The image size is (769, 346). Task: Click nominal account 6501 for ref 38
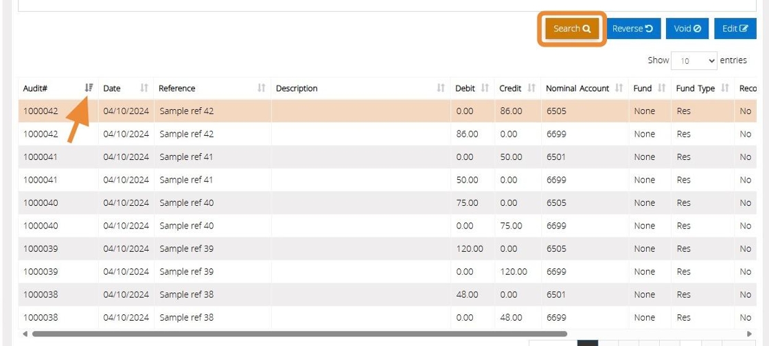(556, 295)
